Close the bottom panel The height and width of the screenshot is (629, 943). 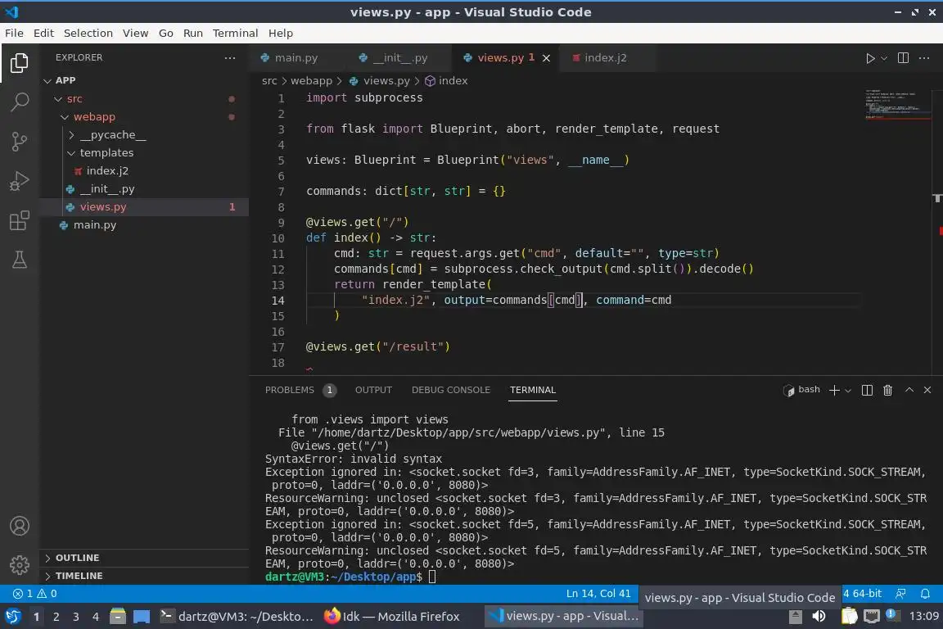(x=927, y=390)
